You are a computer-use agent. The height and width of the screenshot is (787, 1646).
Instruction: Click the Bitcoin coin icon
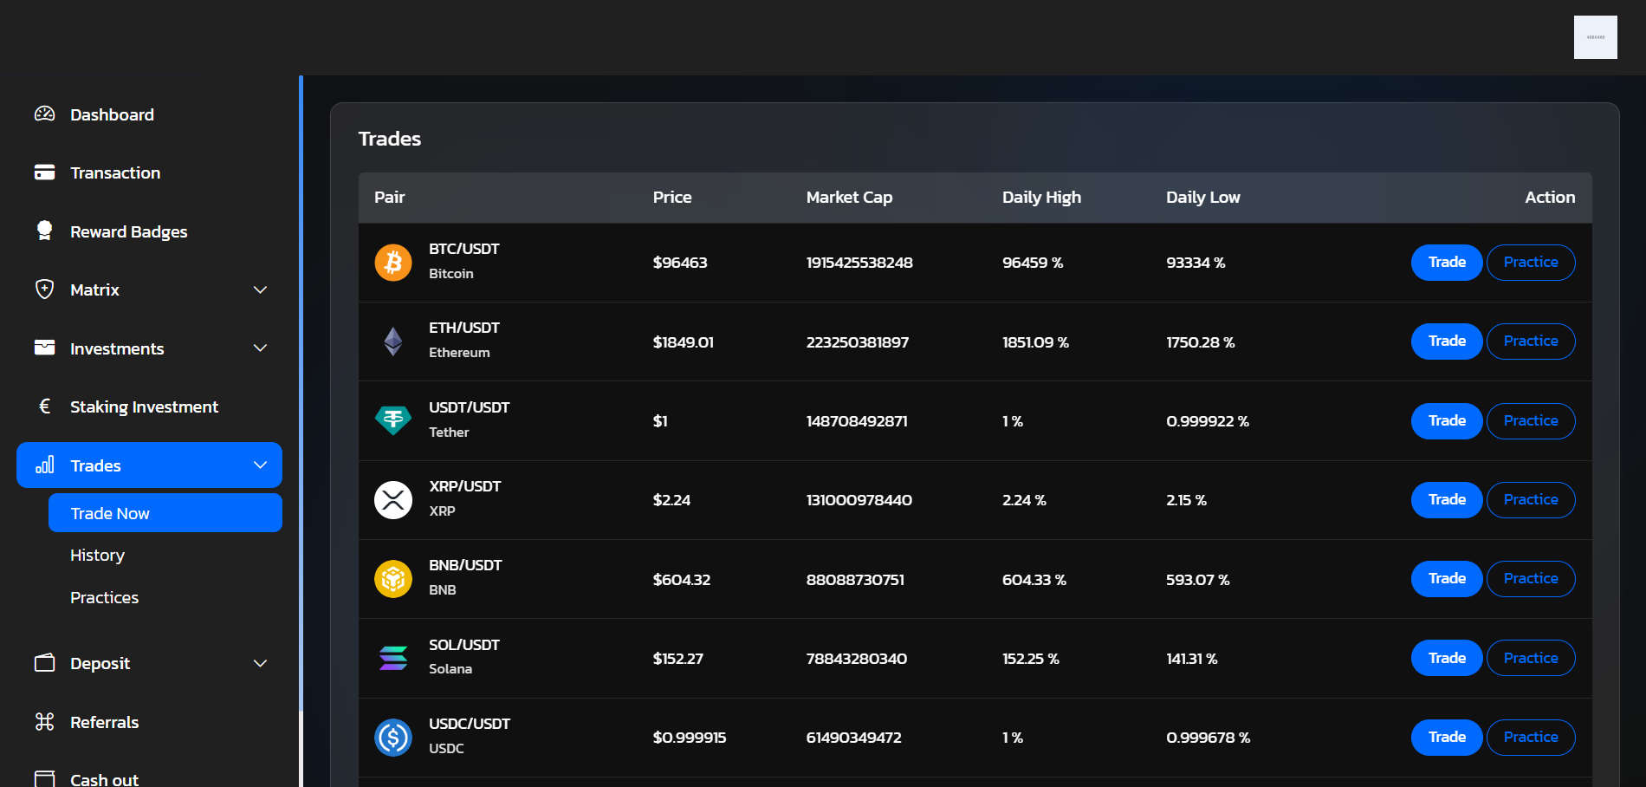coord(392,262)
